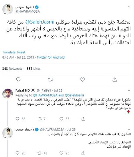The height and width of the screenshot is (157, 134).
Task: Open the options chevron on Faisal HD's reply
Action: click(x=129, y=90)
